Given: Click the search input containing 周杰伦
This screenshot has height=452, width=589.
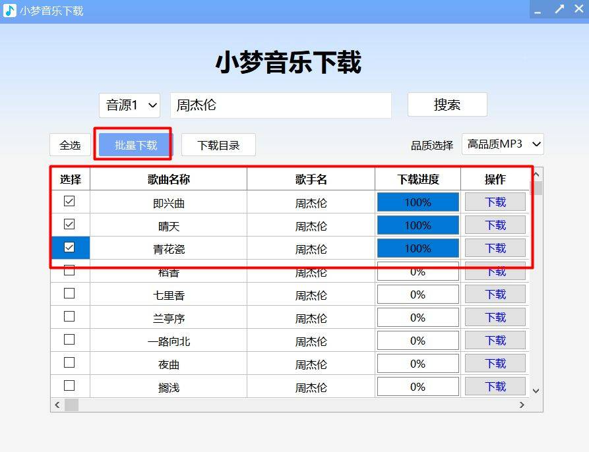Looking at the screenshot, I should point(280,105).
